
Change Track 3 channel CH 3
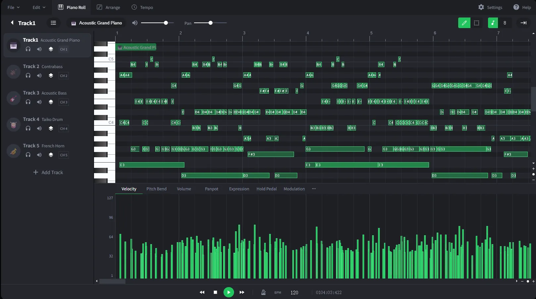pos(64,102)
